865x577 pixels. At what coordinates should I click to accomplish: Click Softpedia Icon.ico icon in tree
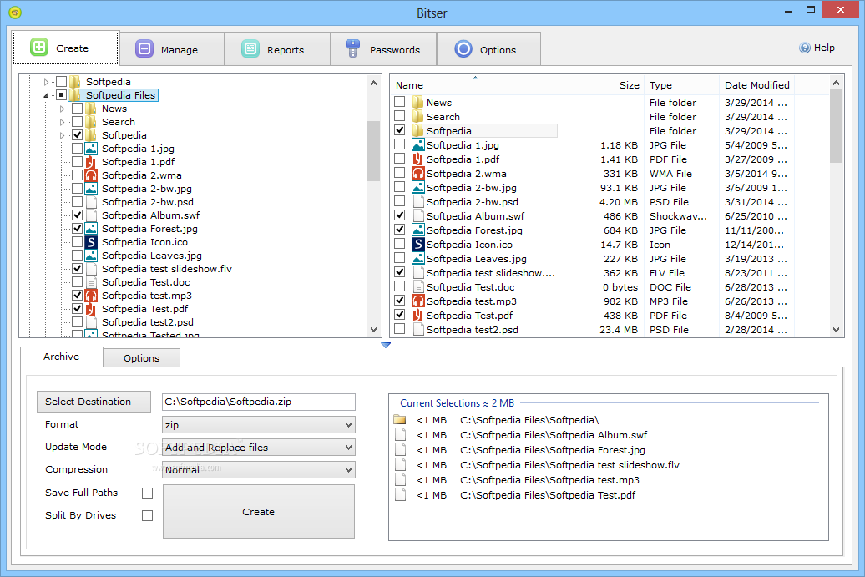[91, 241]
